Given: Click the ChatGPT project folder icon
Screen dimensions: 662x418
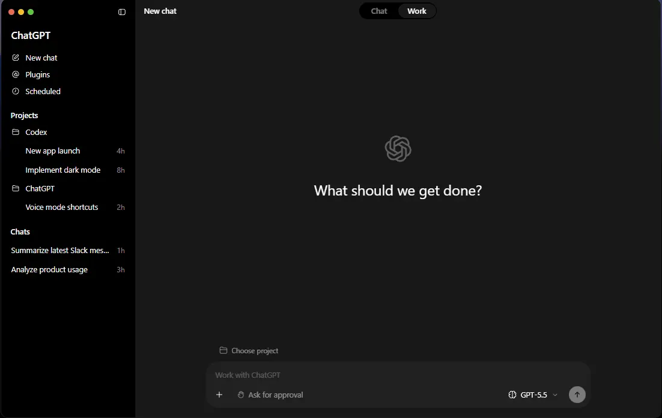Looking at the screenshot, I should (16, 188).
